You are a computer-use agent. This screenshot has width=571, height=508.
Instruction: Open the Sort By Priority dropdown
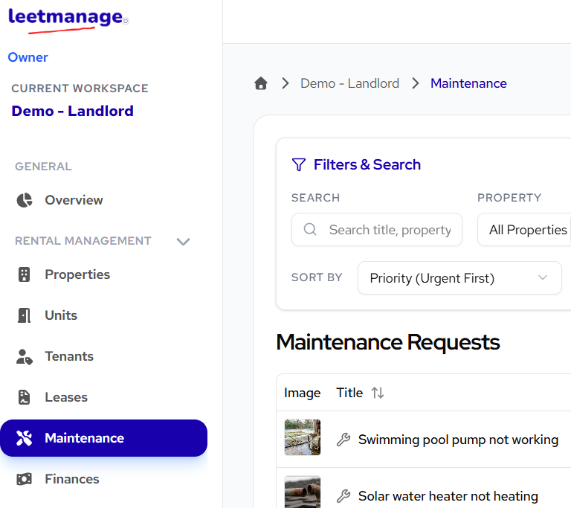point(459,278)
